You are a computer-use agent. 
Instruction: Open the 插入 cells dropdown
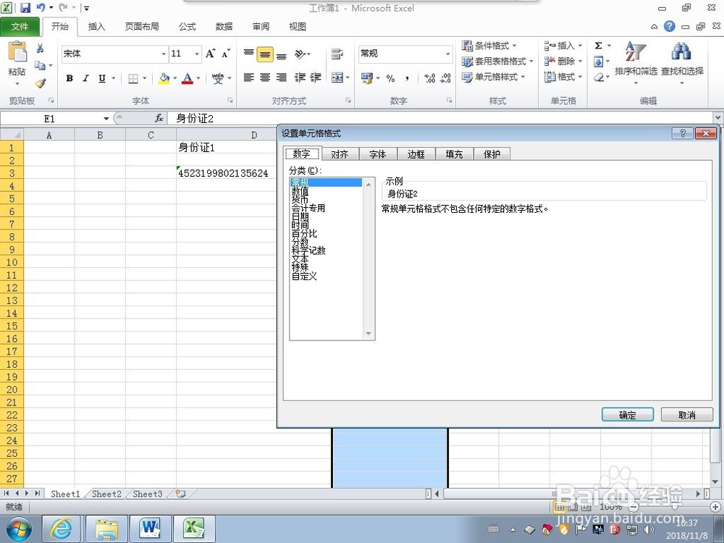(x=563, y=46)
